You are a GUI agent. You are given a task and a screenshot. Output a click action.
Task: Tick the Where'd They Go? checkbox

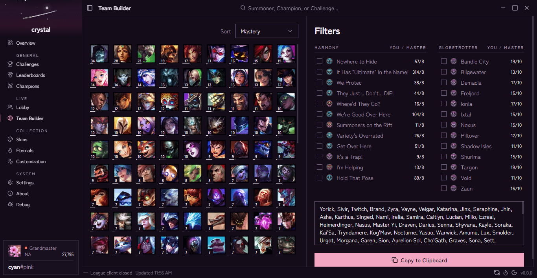click(x=320, y=104)
